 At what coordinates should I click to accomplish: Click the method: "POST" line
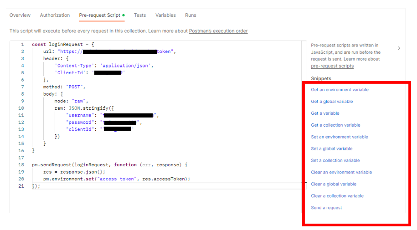64,87
